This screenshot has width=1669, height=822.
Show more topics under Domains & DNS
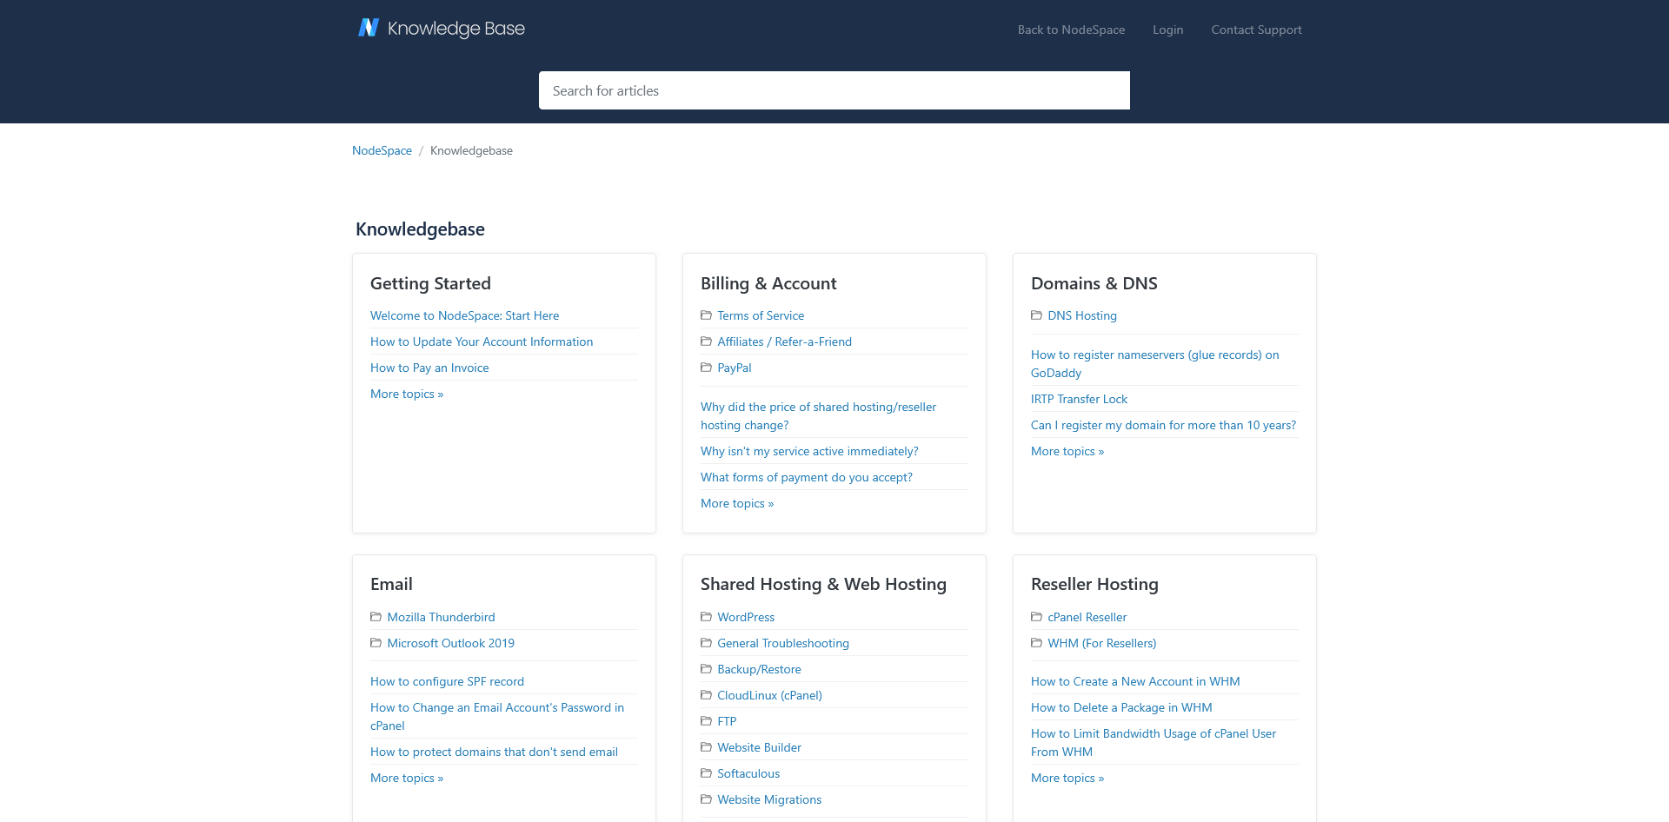tap(1067, 451)
